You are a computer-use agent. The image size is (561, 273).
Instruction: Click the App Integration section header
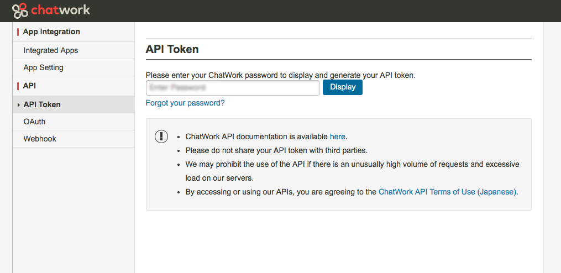pyautogui.click(x=51, y=32)
